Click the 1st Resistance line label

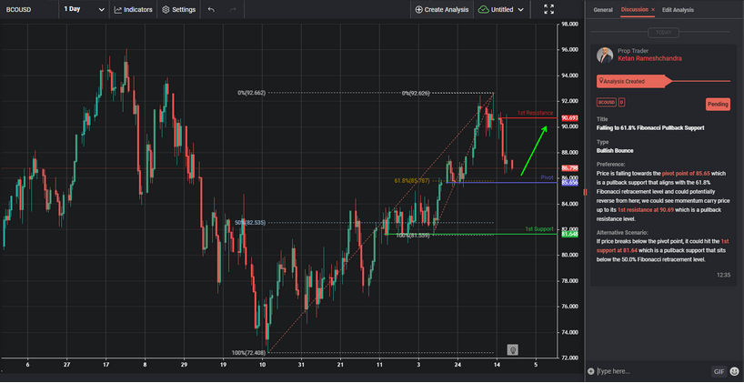(535, 113)
